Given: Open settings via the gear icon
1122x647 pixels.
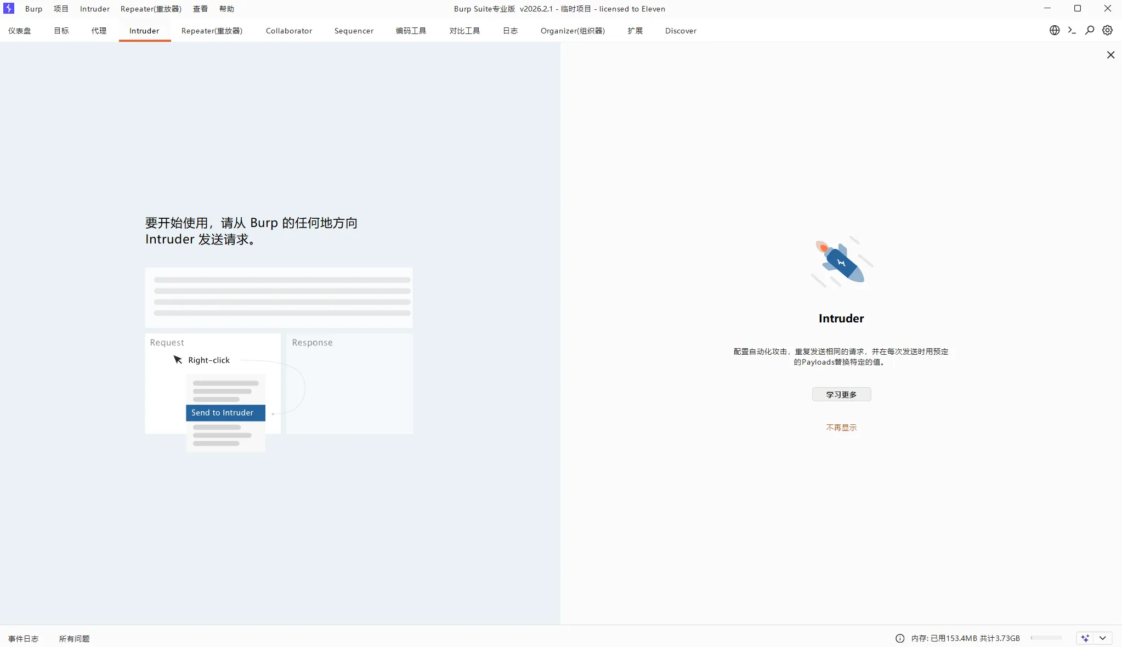Looking at the screenshot, I should [x=1107, y=31].
